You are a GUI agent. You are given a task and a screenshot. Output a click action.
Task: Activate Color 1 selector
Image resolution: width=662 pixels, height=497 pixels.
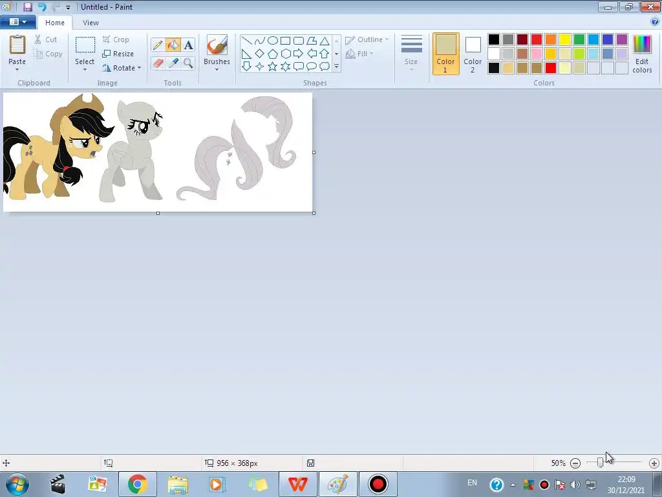446,54
